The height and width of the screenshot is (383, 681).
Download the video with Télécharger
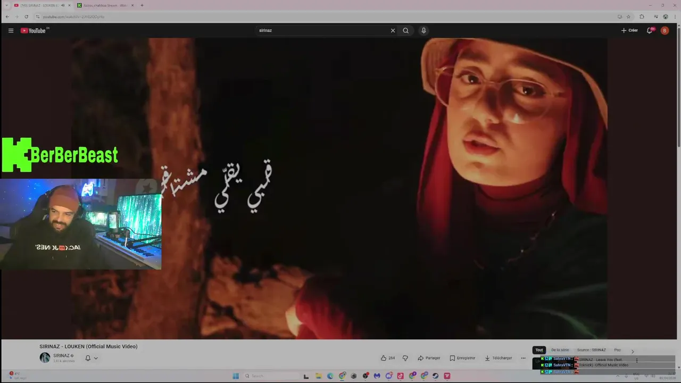[499, 358]
